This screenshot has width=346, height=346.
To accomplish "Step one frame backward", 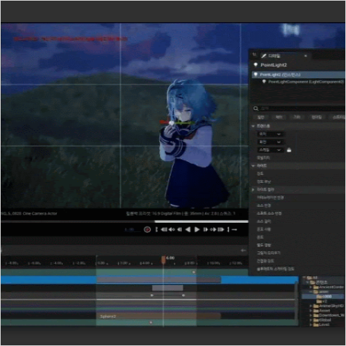I will [x=179, y=230].
